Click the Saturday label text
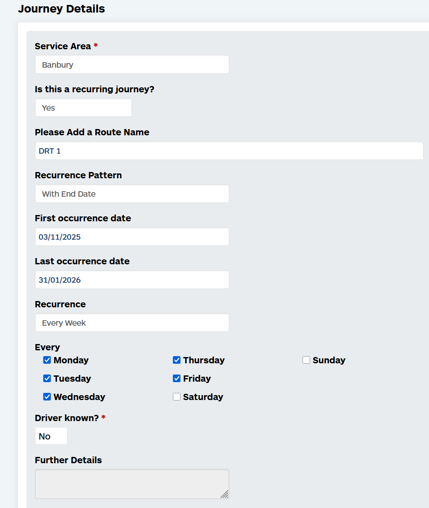This screenshot has width=429, height=508. (x=203, y=397)
